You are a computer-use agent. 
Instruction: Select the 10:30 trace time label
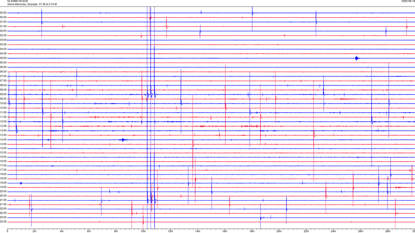click(3, 108)
